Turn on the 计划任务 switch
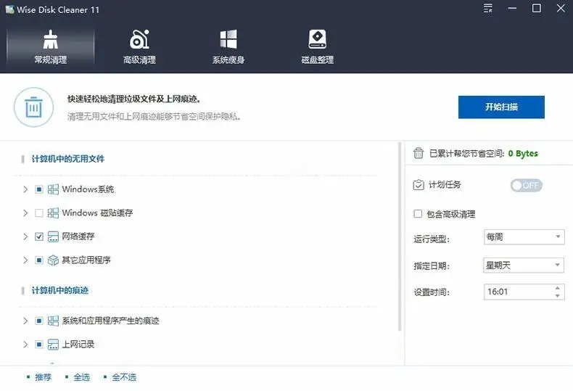The image size is (573, 391). [x=527, y=185]
